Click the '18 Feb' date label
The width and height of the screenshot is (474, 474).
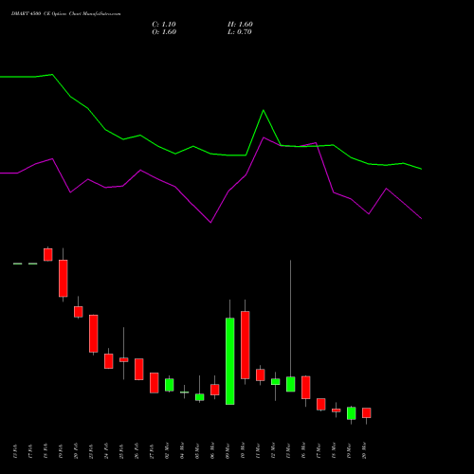click(46, 451)
